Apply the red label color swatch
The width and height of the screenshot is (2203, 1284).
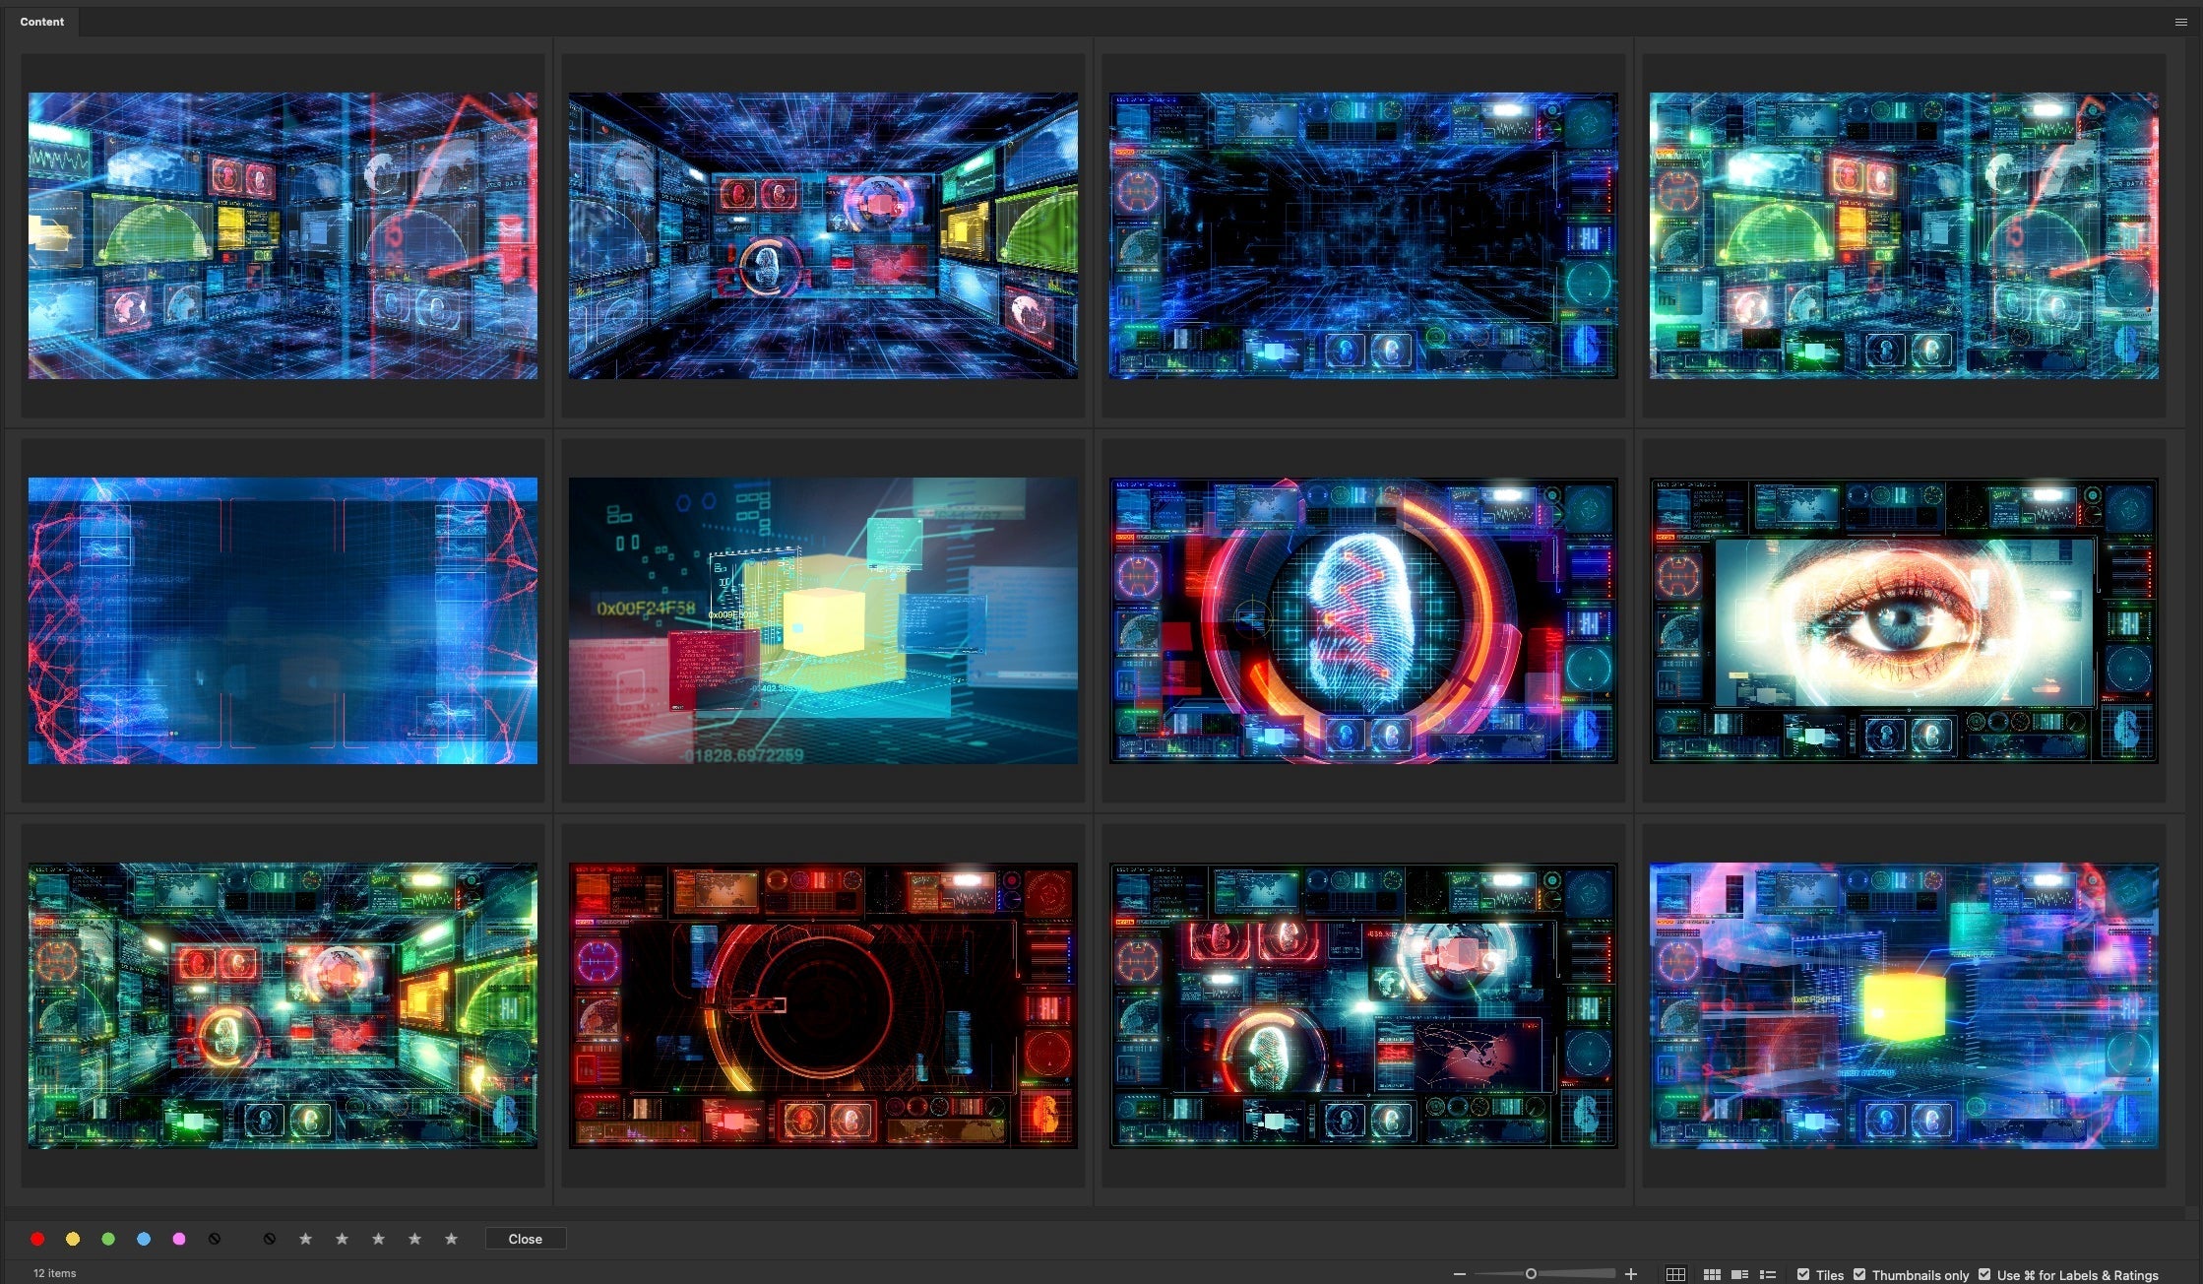pos(37,1239)
